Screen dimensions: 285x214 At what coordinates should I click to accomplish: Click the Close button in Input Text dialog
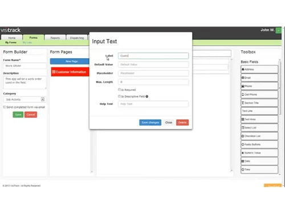coord(169,123)
